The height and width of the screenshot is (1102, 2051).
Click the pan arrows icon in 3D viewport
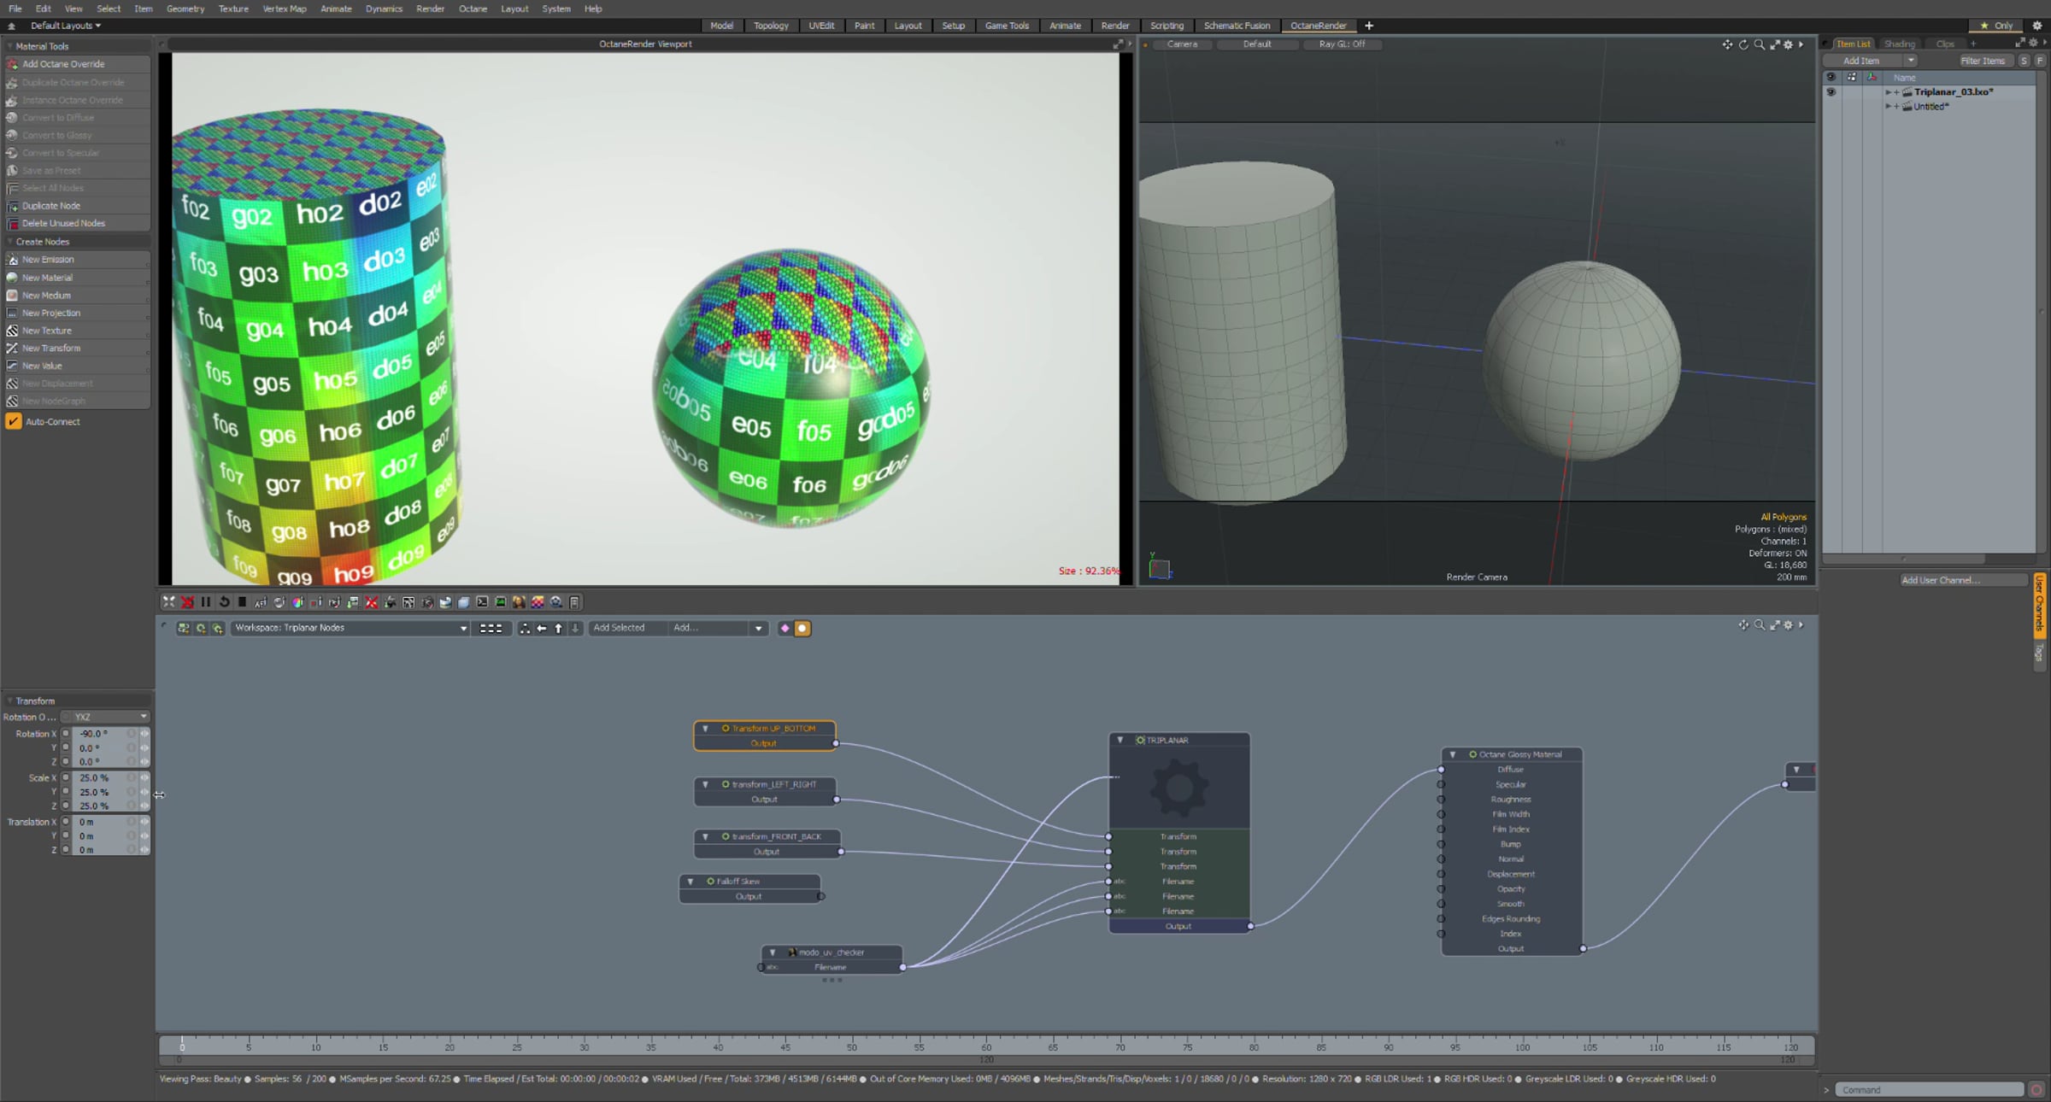click(1727, 44)
